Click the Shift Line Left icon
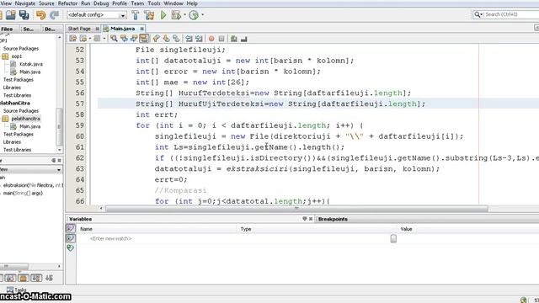The width and height of the screenshot is (539, 303). pyautogui.click(x=189, y=39)
